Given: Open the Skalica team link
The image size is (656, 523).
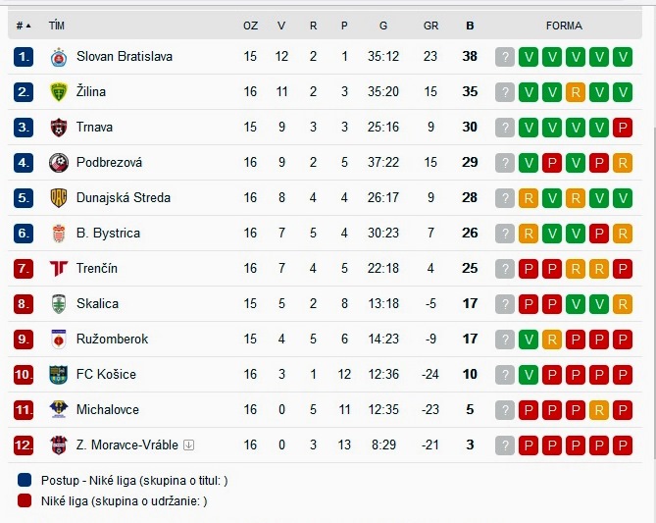Looking at the screenshot, I should point(97,303).
